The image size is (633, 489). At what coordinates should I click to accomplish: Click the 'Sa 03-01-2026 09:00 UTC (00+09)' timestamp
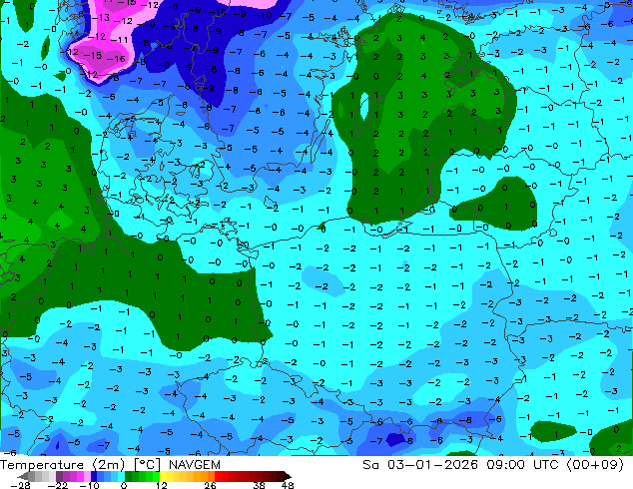[x=493, y=465]
